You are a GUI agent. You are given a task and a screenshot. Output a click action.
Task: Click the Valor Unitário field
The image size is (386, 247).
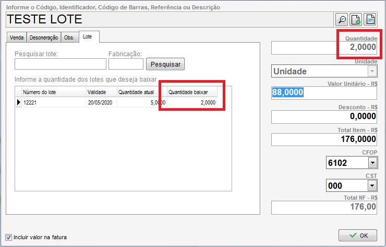point(323,93)
